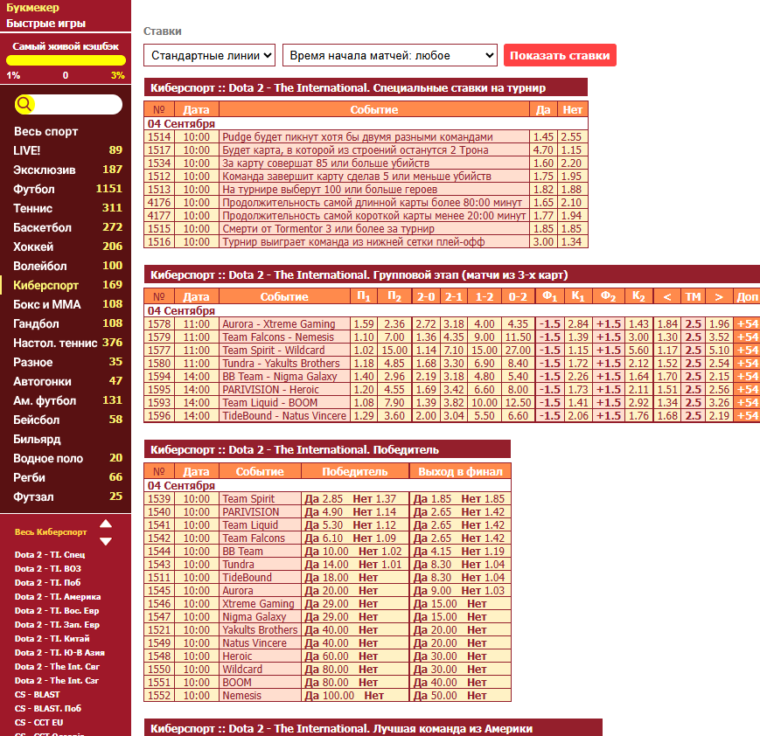Click Aurora - Xtreme Gaming event

279,324
